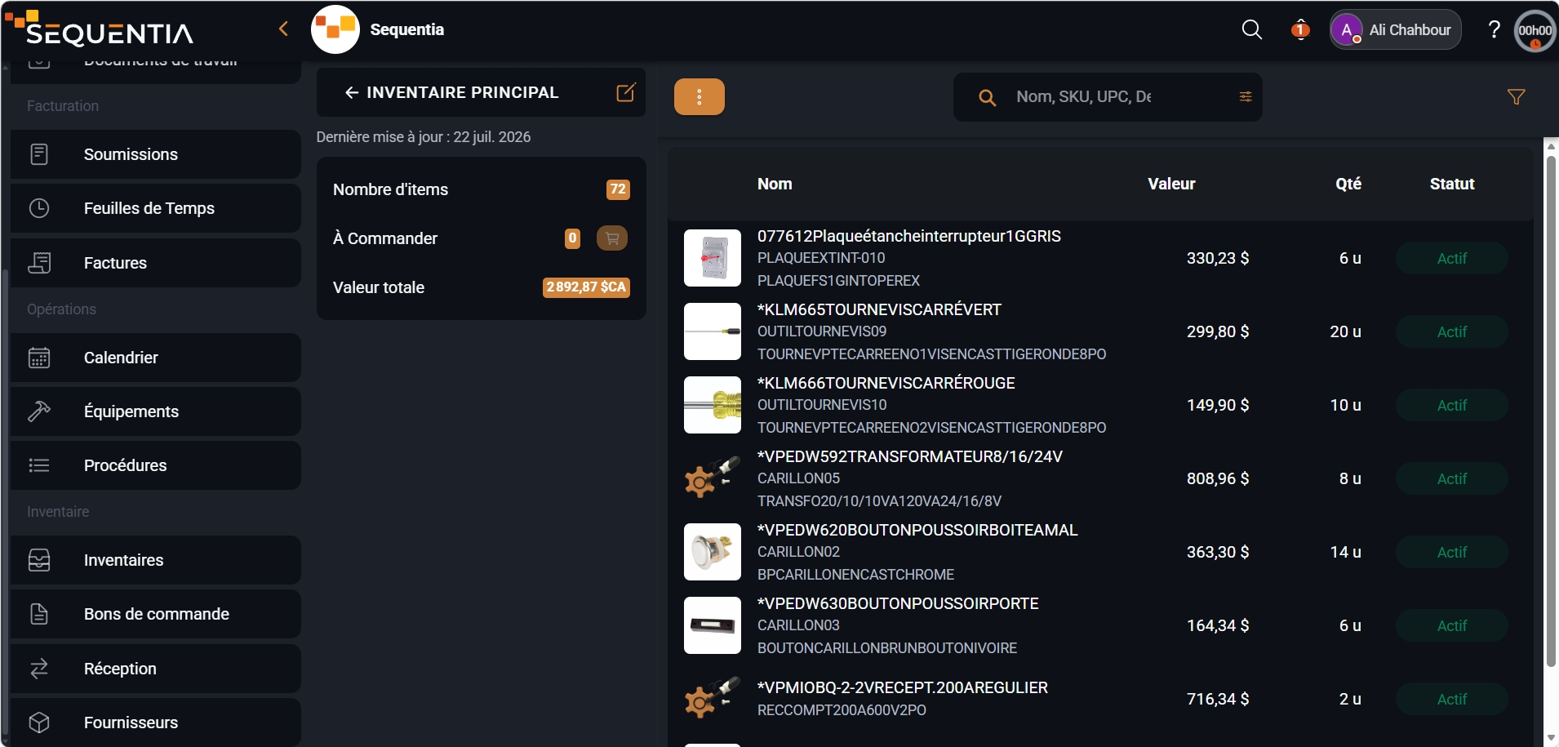Open the global search magnifier icon

click(x=1251, y=30)
